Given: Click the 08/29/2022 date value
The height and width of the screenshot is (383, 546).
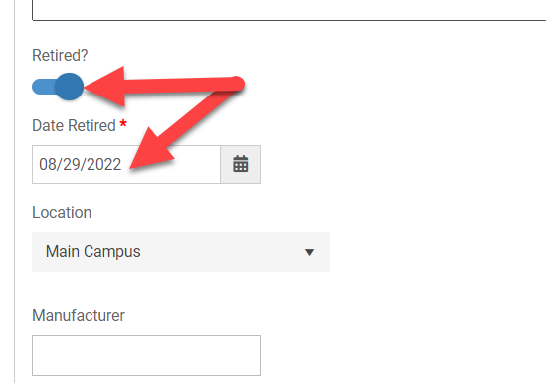Looking at the screenshot, I should point(81,164).
